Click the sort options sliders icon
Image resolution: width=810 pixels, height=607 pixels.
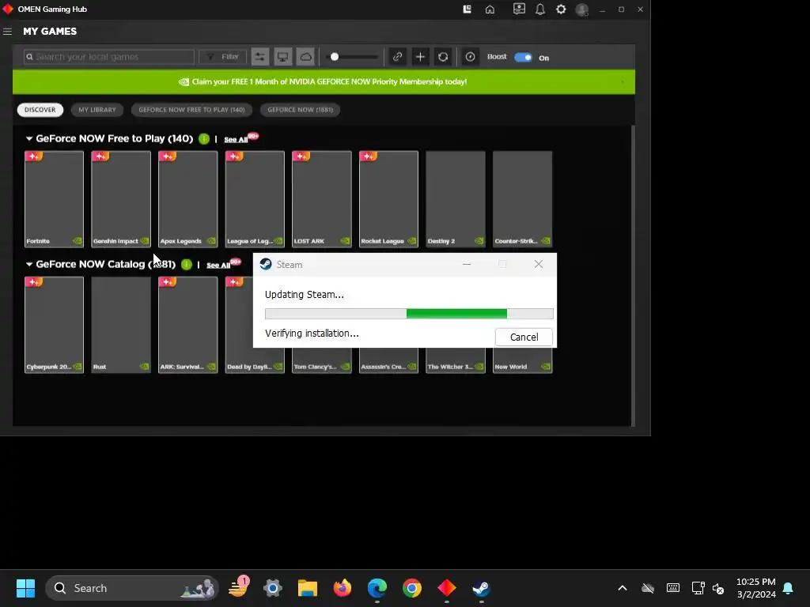point(259,57)
